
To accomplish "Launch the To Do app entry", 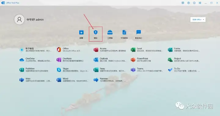I will point(184,70).
